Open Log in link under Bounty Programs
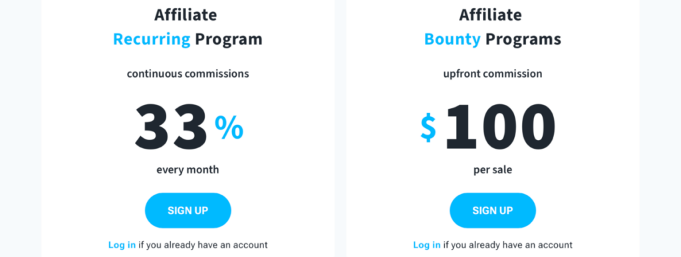 point(427,245)
